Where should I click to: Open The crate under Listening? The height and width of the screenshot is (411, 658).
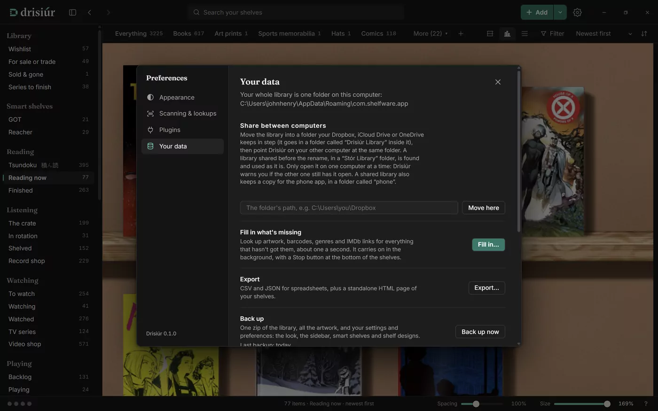(48, 223)
